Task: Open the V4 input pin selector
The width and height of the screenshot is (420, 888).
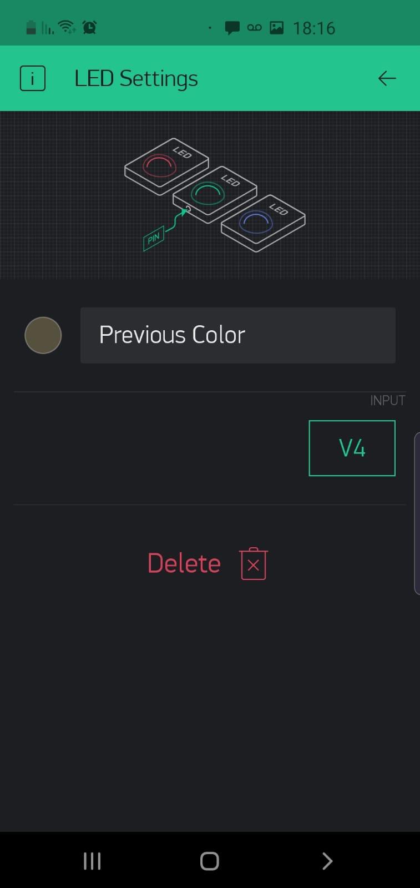Action: point(352,448)
